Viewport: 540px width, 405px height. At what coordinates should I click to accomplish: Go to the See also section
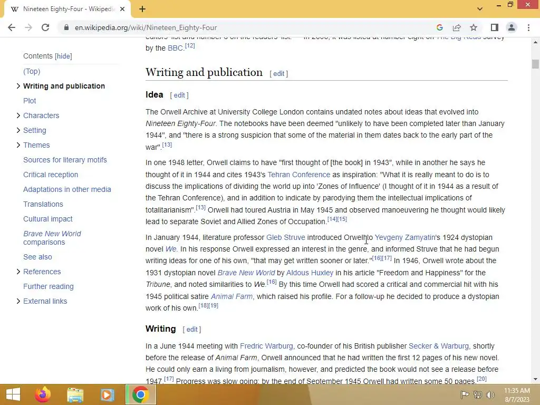click(37, 257)
